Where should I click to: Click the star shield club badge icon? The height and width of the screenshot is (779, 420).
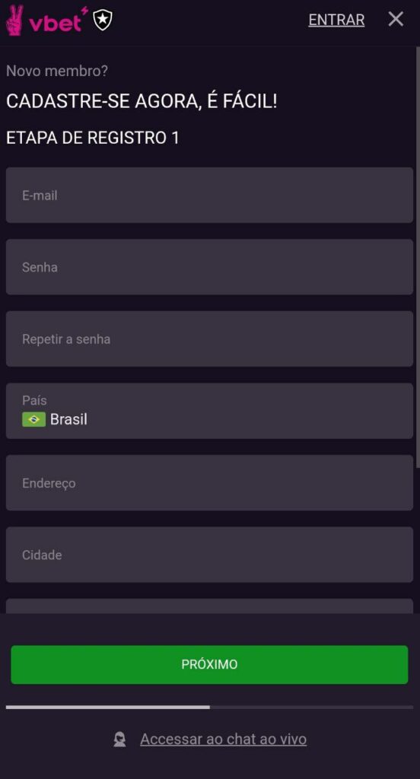[103, 20]
